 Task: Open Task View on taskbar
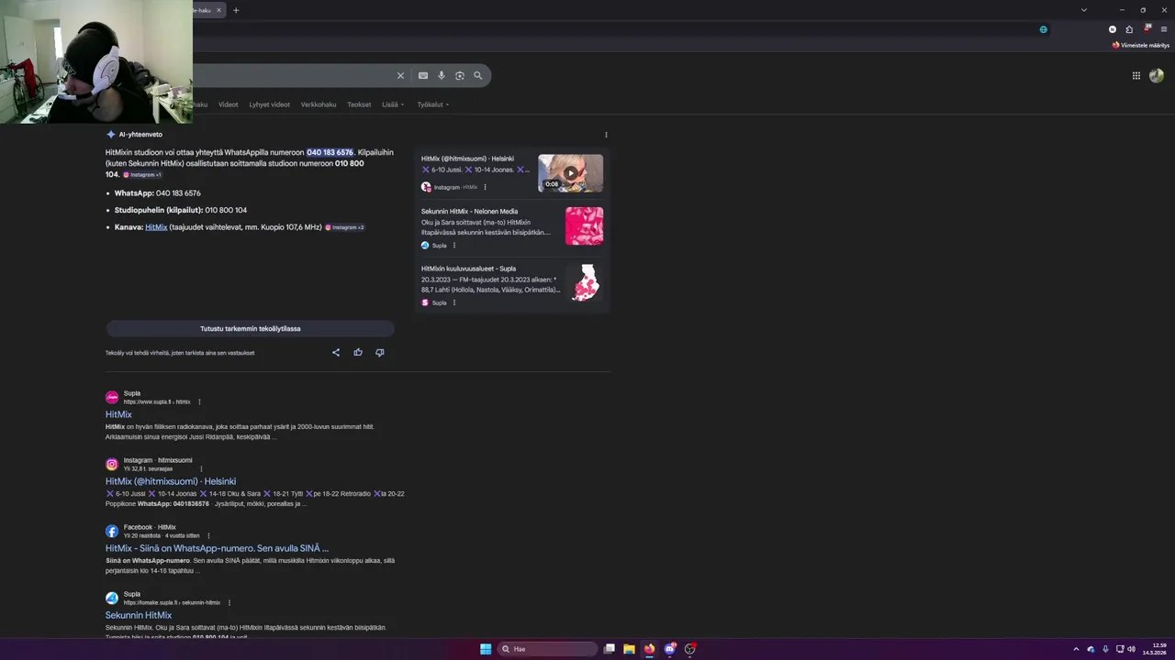[x=609, y=649]
